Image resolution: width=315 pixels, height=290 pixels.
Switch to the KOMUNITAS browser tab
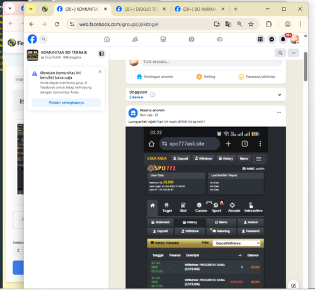click(x=82, y=9)
